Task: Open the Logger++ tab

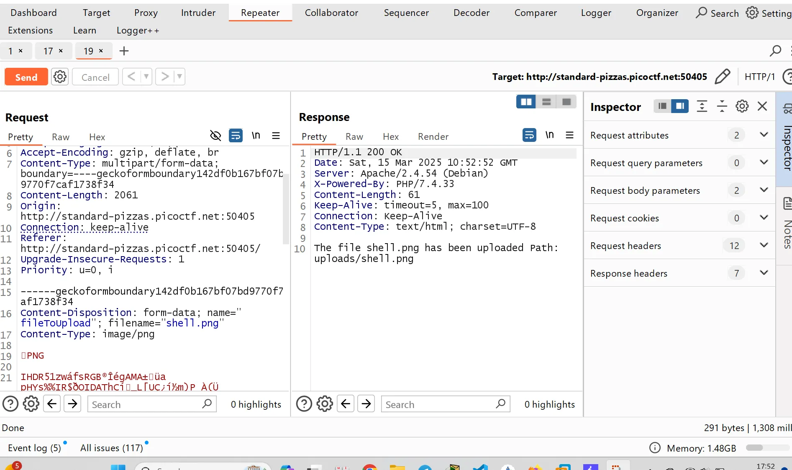Action: click(x=138, y=31)
